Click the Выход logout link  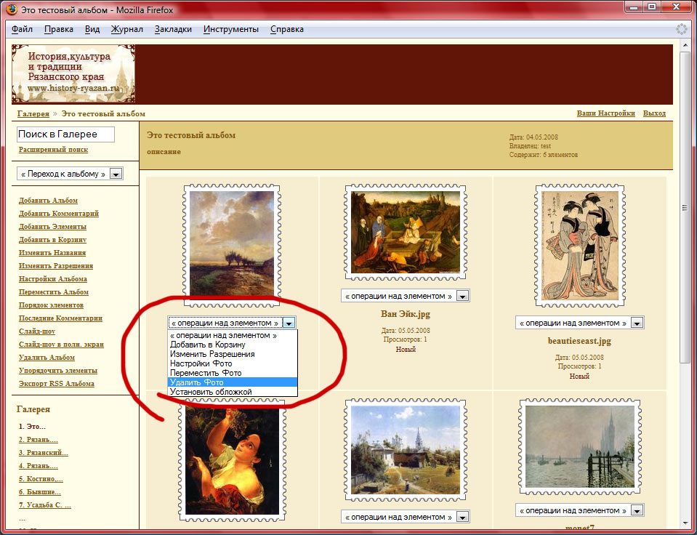[x=654, y=113]
